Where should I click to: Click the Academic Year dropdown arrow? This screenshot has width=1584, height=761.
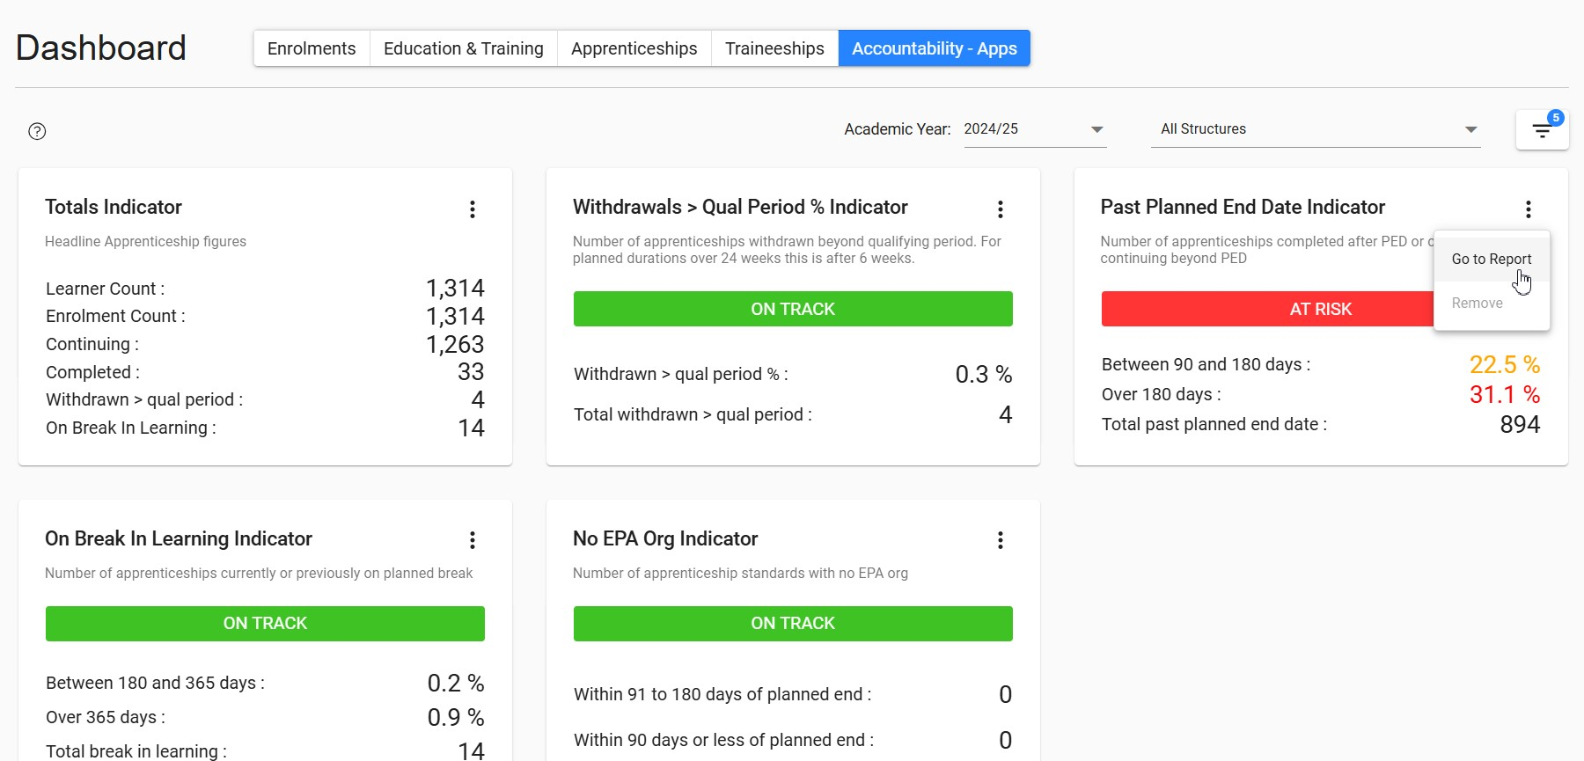point(1096,129)
